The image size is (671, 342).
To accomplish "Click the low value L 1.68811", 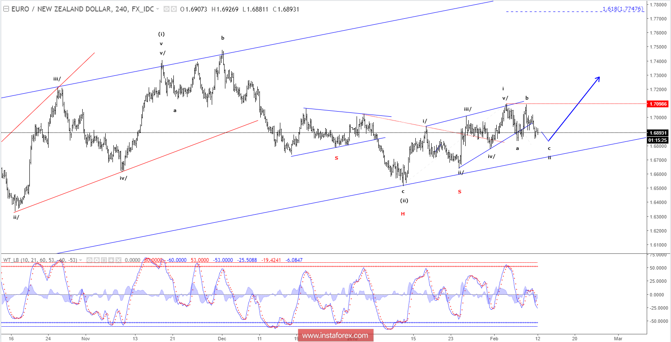I will pos(255,9).
